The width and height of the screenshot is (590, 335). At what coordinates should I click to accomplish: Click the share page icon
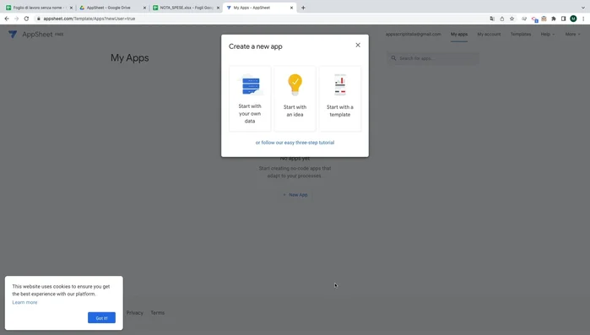click(x=502, y=19)
